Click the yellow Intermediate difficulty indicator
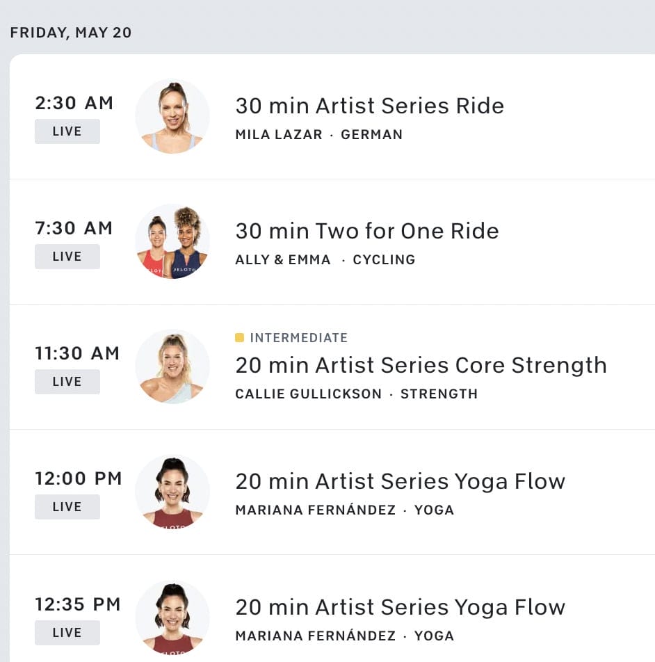The width and height of the screenshot is (655, 662). click(240, 338)
